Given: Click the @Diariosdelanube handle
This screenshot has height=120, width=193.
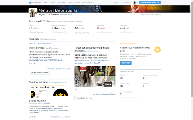Looking at the screenshot, I should pos(66,15).
